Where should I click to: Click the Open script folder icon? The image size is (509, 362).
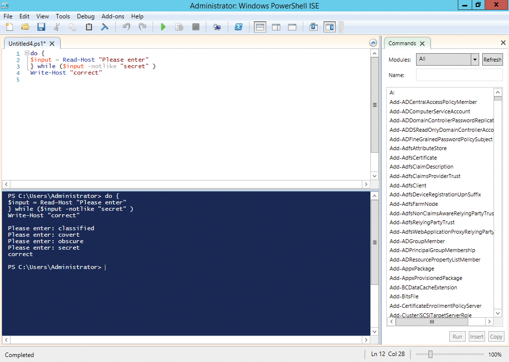pyautogui.click(x=25, y=27)
